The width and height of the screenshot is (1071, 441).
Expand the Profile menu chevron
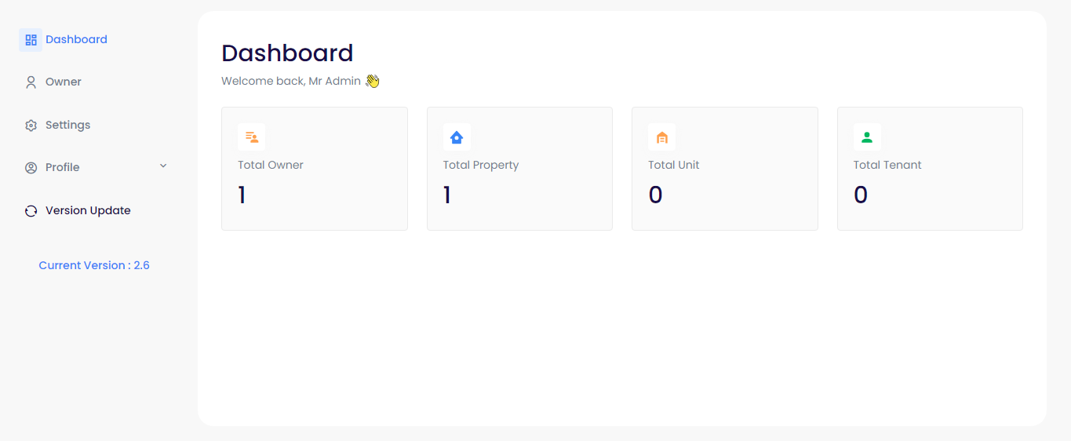[163, 166]
